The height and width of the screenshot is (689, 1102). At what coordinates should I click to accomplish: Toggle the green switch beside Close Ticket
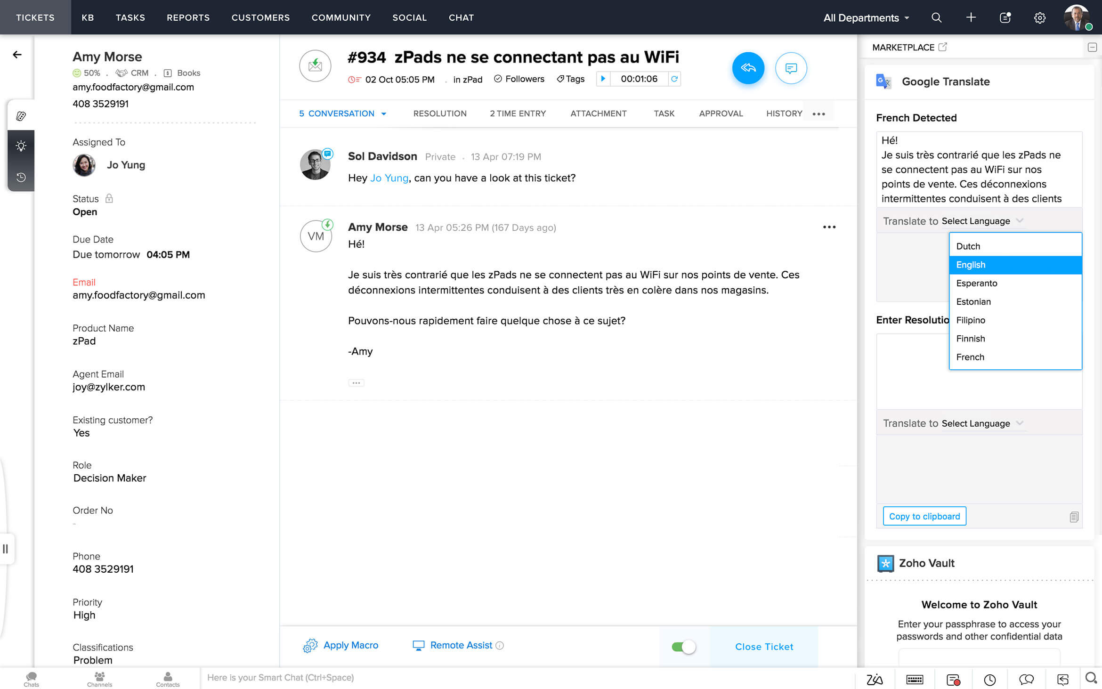pos(683,647)
